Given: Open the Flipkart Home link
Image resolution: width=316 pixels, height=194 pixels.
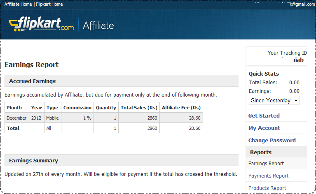Looking at the screenshot, I should (49, 4).
